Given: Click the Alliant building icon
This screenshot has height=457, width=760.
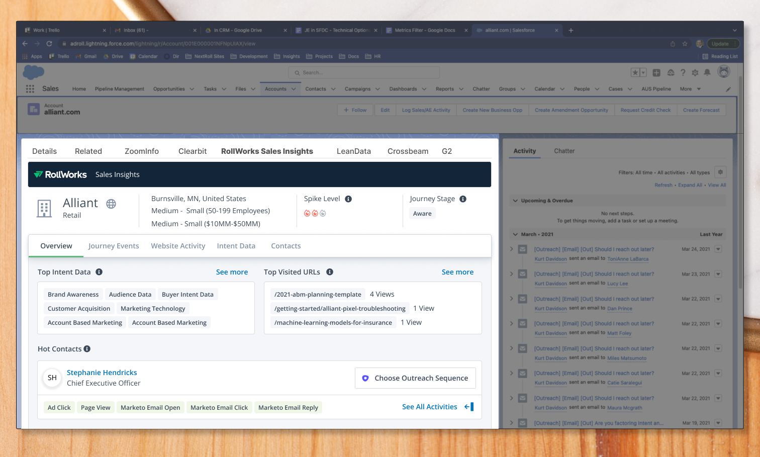Looking at the screenshot, I should 44,208.
